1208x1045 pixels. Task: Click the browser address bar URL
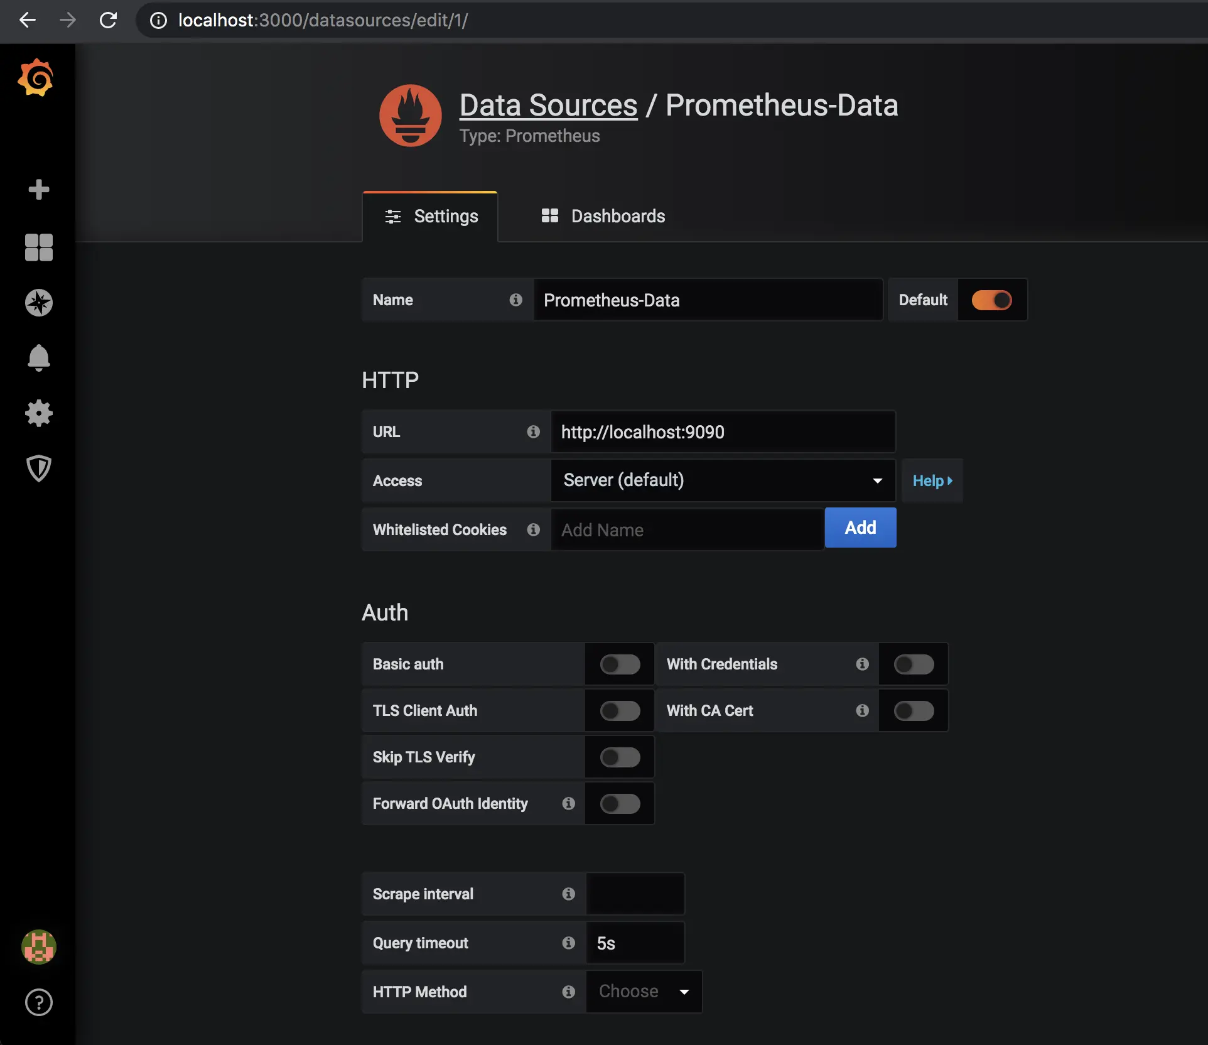coord(323,20)
